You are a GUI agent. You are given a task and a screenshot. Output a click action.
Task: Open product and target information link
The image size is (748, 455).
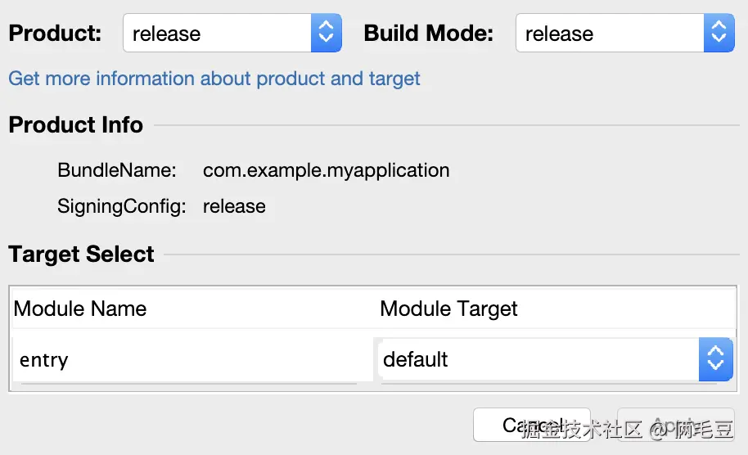click(x=214, y=79)
